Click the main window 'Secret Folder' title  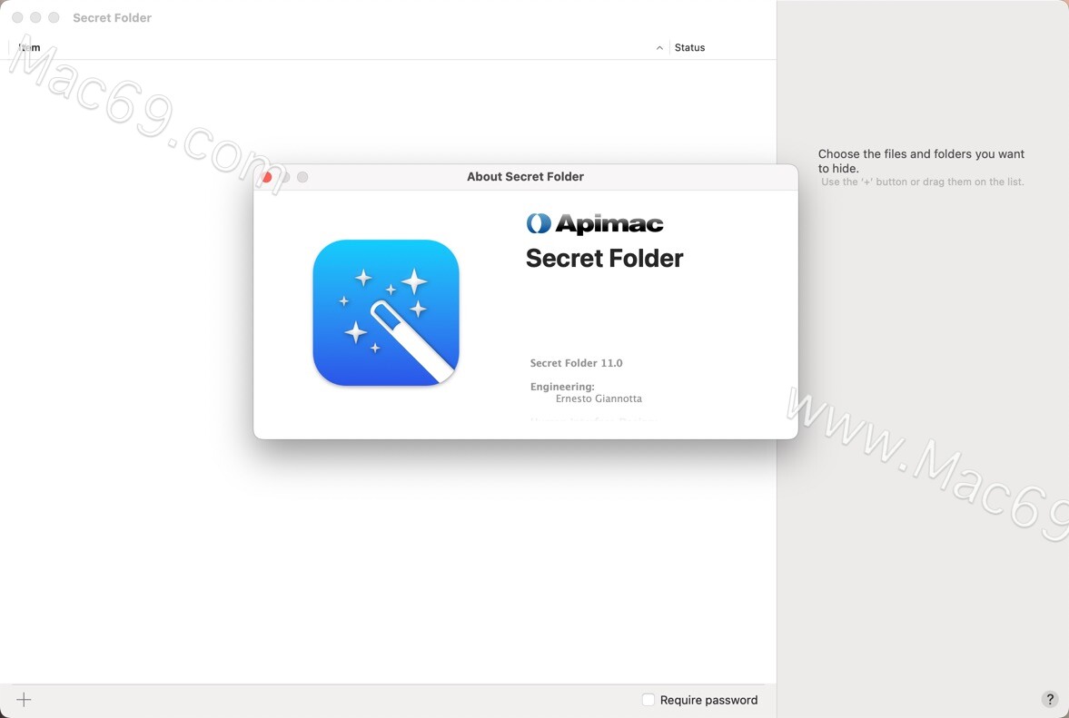click(x=112, y=18)
